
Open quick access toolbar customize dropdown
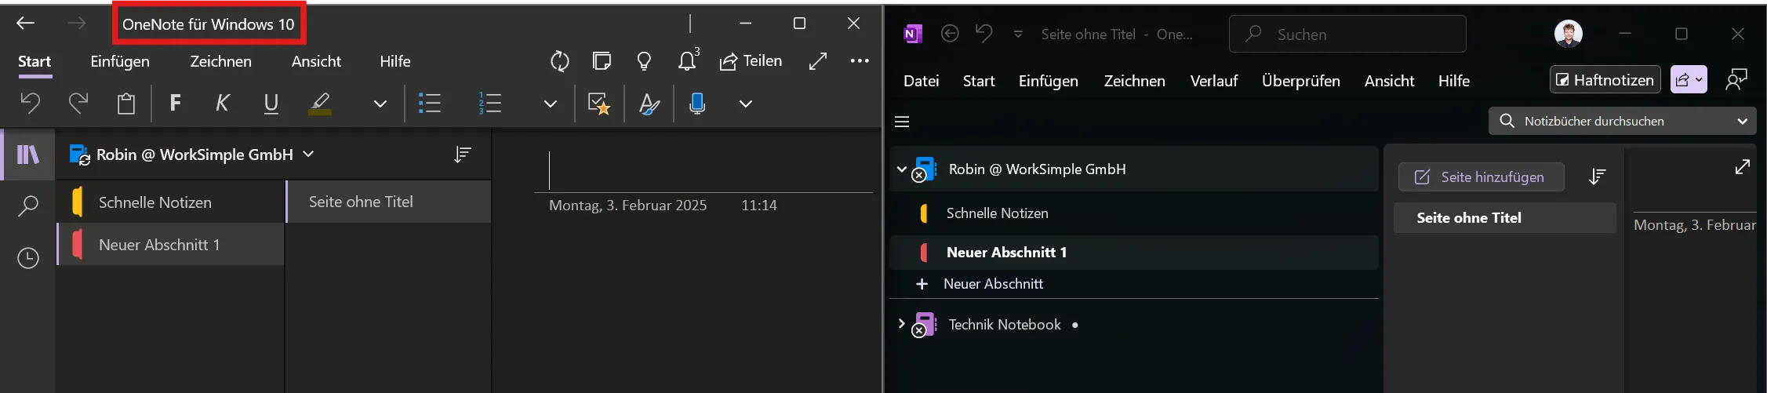pos(1018,35)
